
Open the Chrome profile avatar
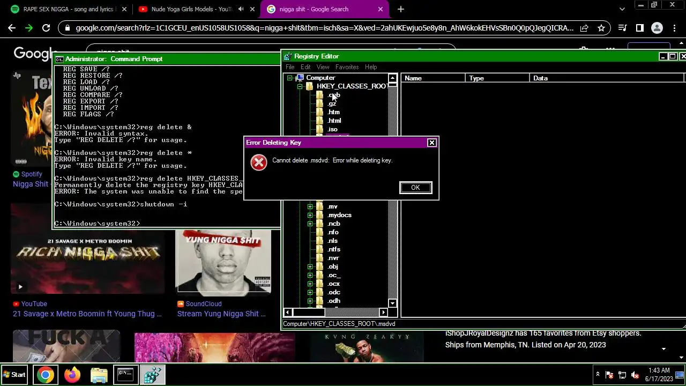click(x=657, y=28)
